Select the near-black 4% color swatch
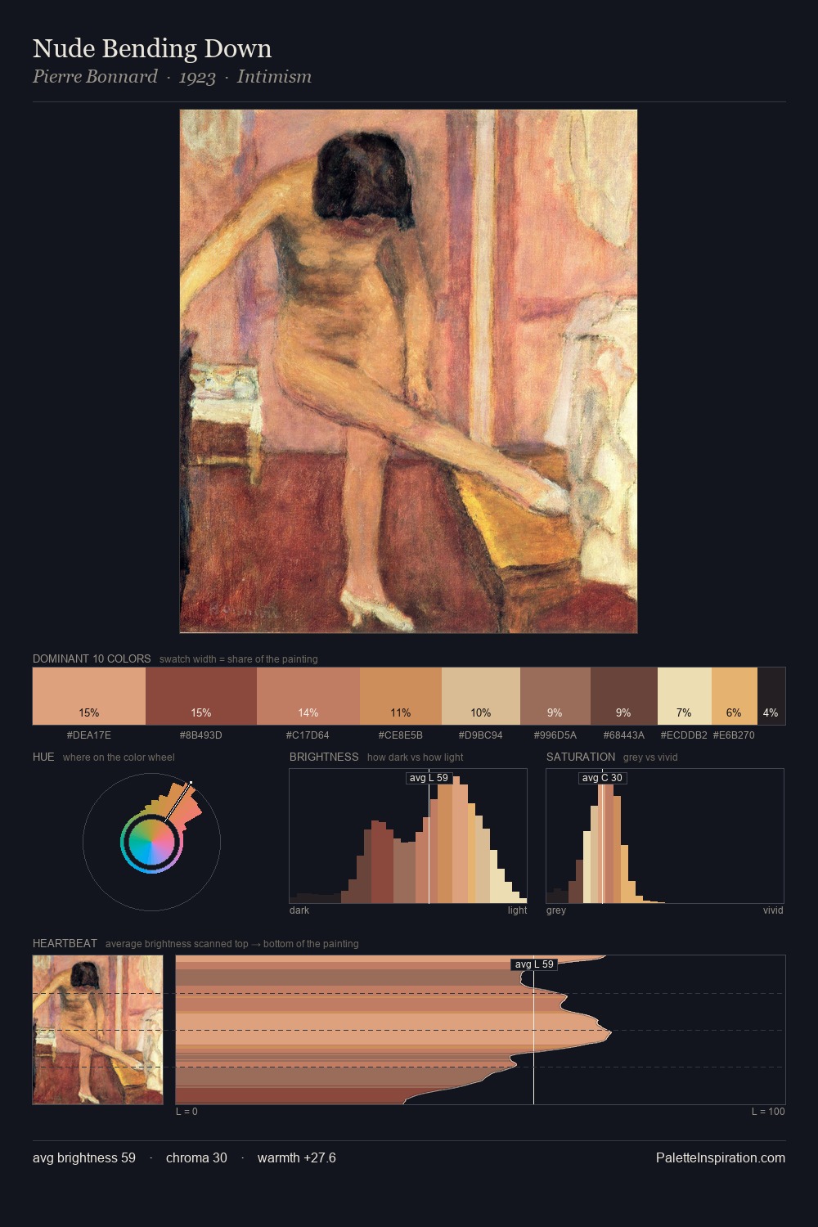 771,696
